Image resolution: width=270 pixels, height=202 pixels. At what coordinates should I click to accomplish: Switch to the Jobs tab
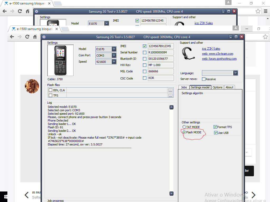[184, 87]
